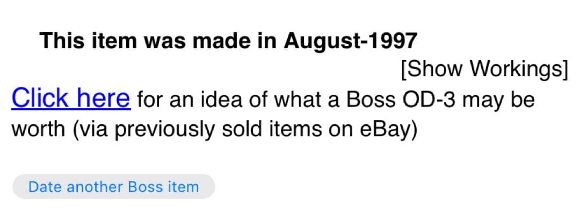The height and width of the screenshot is (219, 580).
Task: Click the "This item was made in" heading
Action: click(x=160, y=40)
